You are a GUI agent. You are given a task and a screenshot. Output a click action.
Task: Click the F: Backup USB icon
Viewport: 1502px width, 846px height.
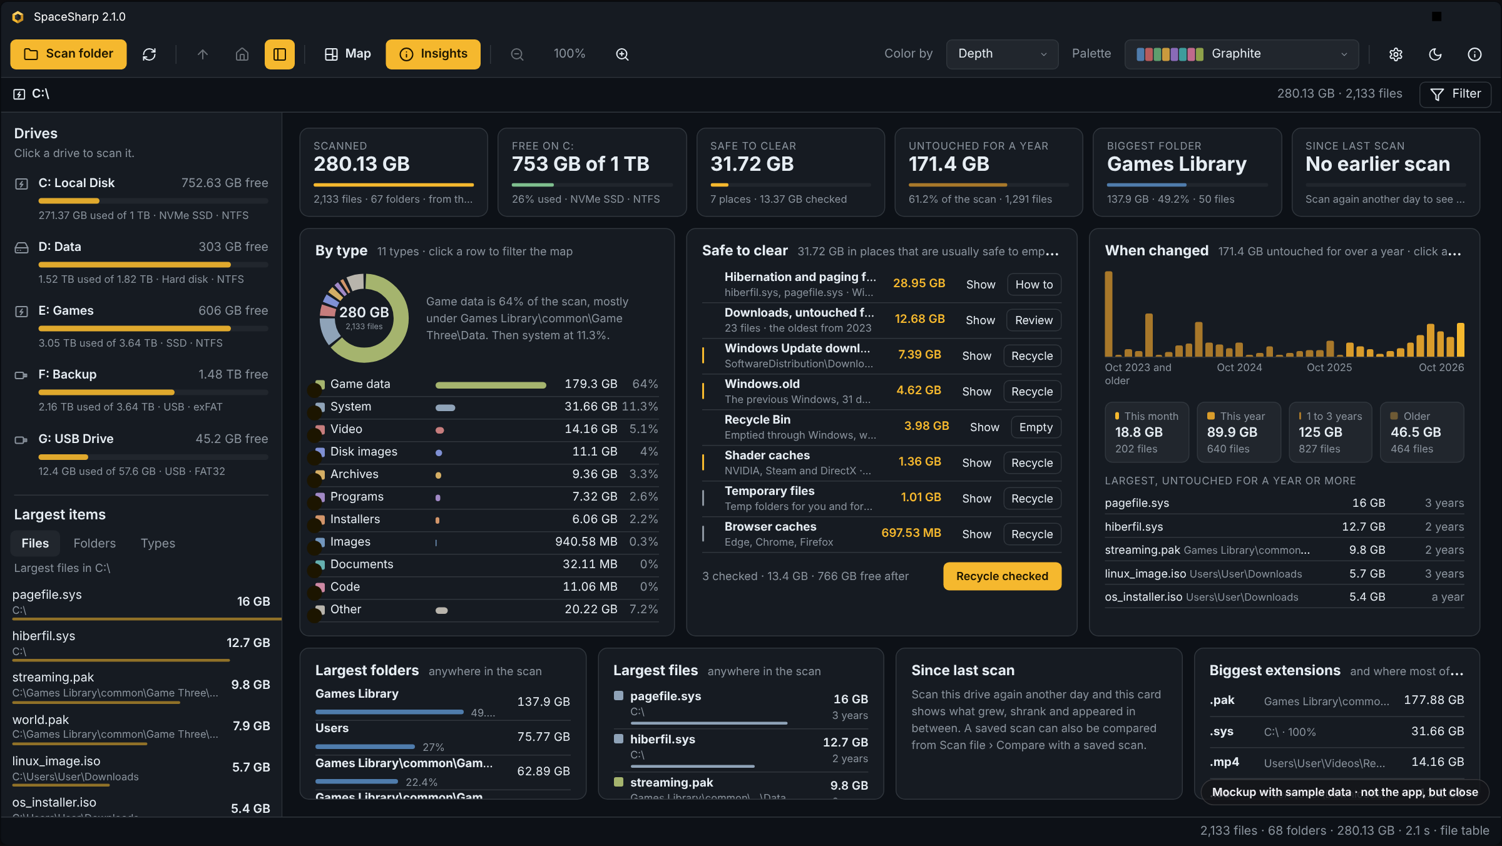21,375
